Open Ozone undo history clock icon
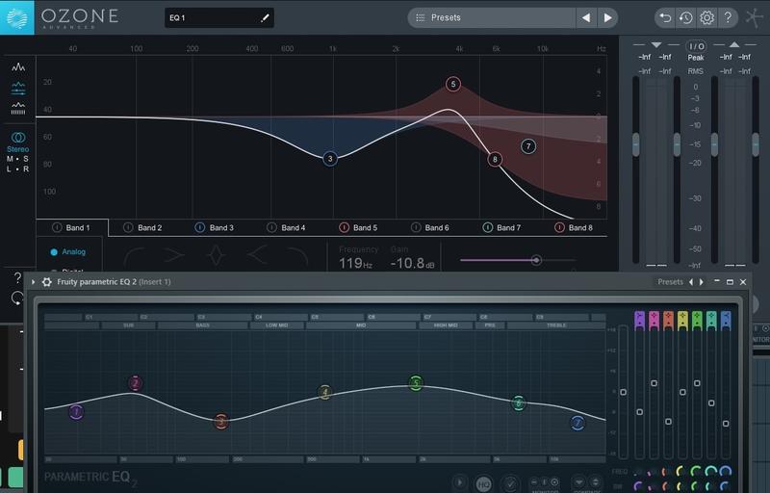Image resolution: width=770 pixels, height=493 pixels. click(x=685, y=18)
